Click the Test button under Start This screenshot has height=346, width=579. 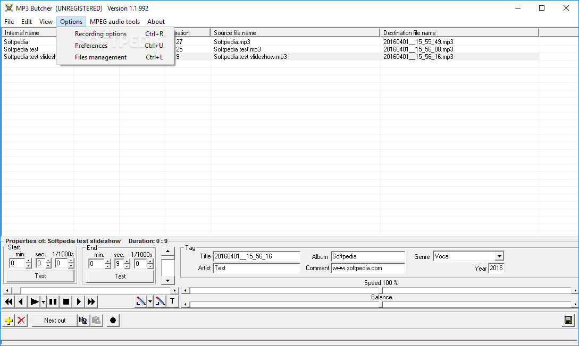(x=40, y=276)
